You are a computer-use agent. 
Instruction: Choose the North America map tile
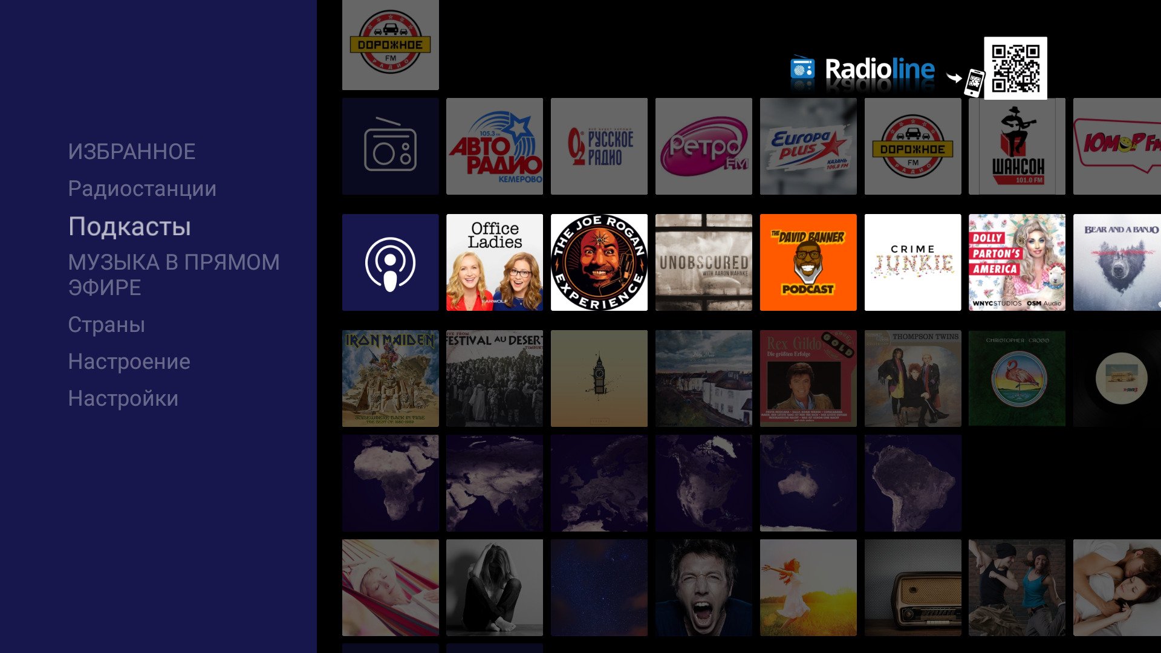(704, 483)
